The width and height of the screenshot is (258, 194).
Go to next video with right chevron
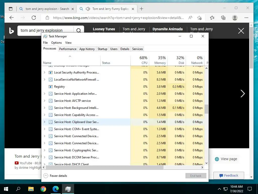(243, 93)
